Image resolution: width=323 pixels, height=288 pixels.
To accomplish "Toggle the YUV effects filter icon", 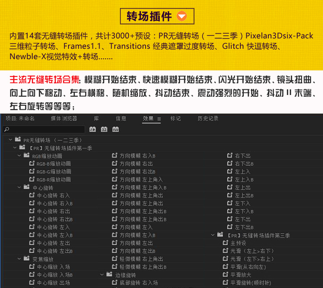I will [115, 130].
